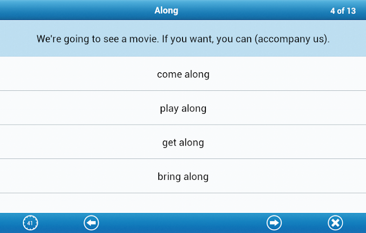Image resolution: width=366 pixels, height=233 pixels.
Task: Click the countdown timer icon showing 41
Action: click(30, 223)
